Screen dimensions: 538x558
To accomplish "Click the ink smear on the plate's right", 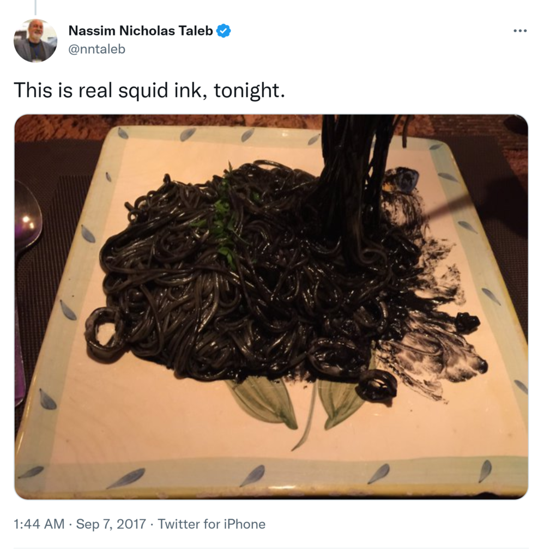I will pos(436,349).
